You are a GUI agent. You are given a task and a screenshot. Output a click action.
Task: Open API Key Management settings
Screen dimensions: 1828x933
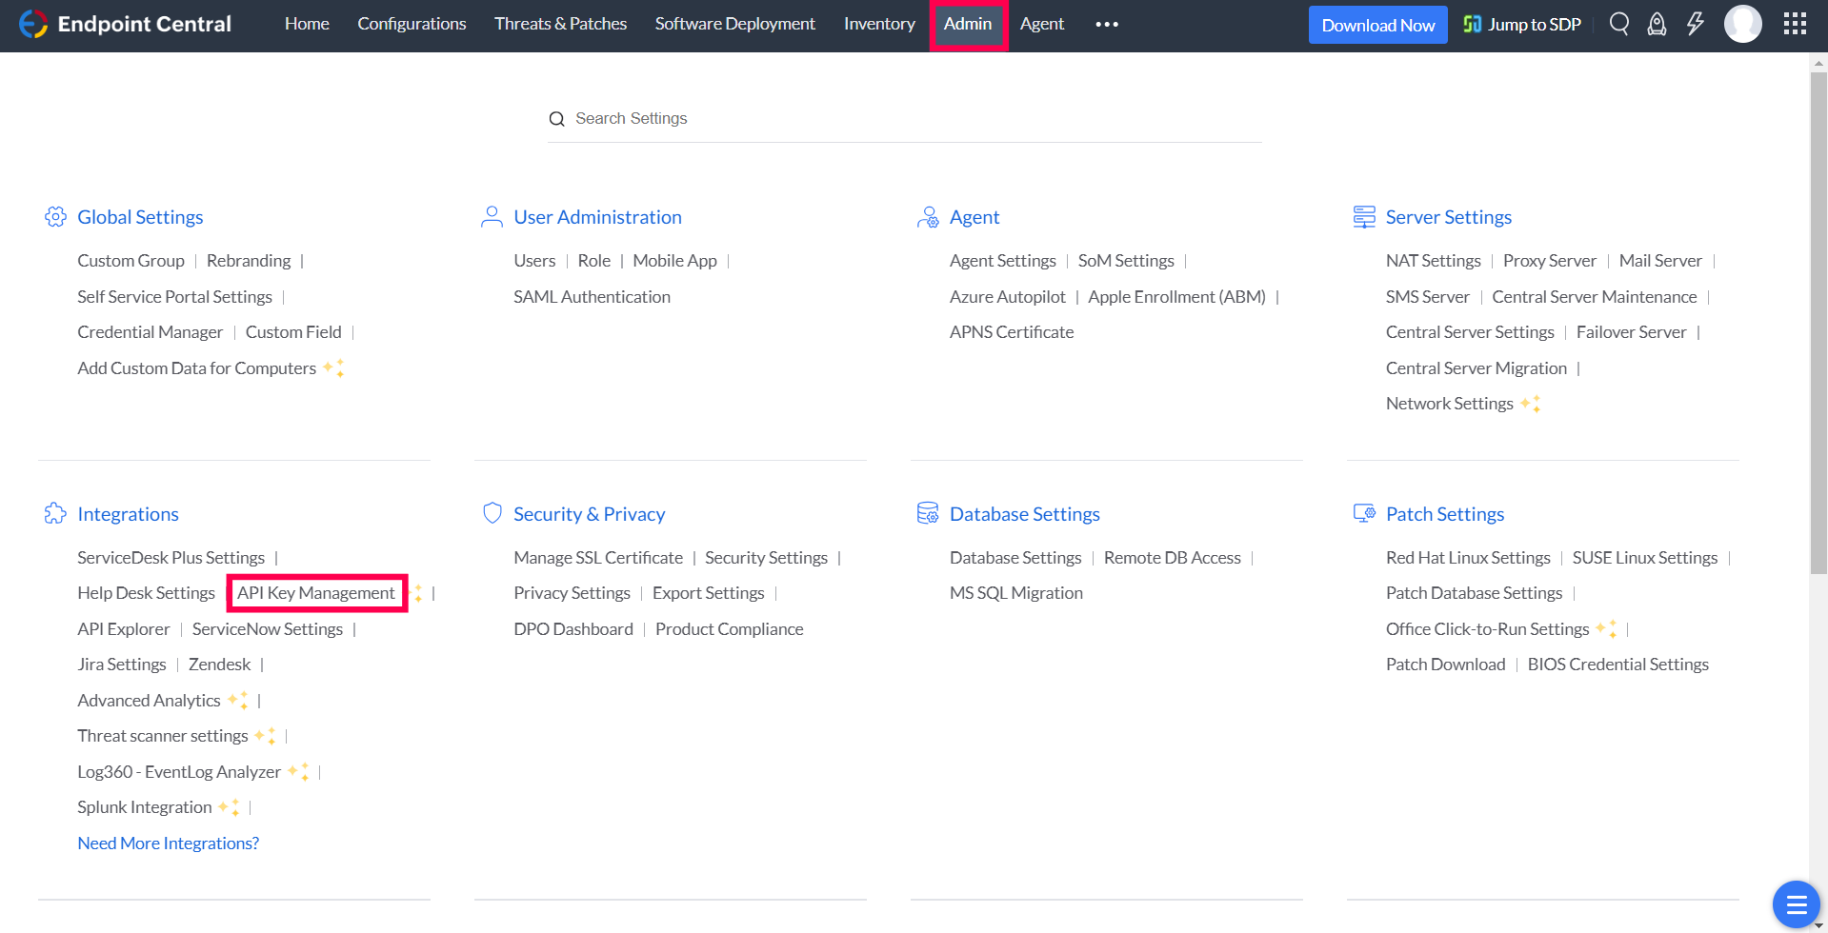pos(316,593)
